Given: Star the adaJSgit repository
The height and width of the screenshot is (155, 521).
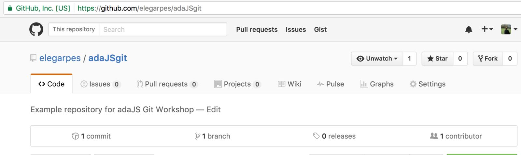Looking at the screenshot, I should point(437,59).
